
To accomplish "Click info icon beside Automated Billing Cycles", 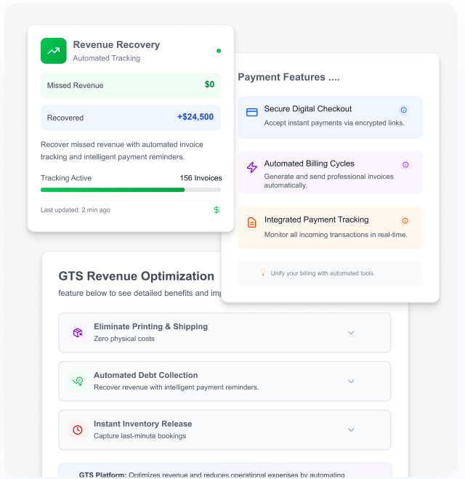I will tap(405, 164).
